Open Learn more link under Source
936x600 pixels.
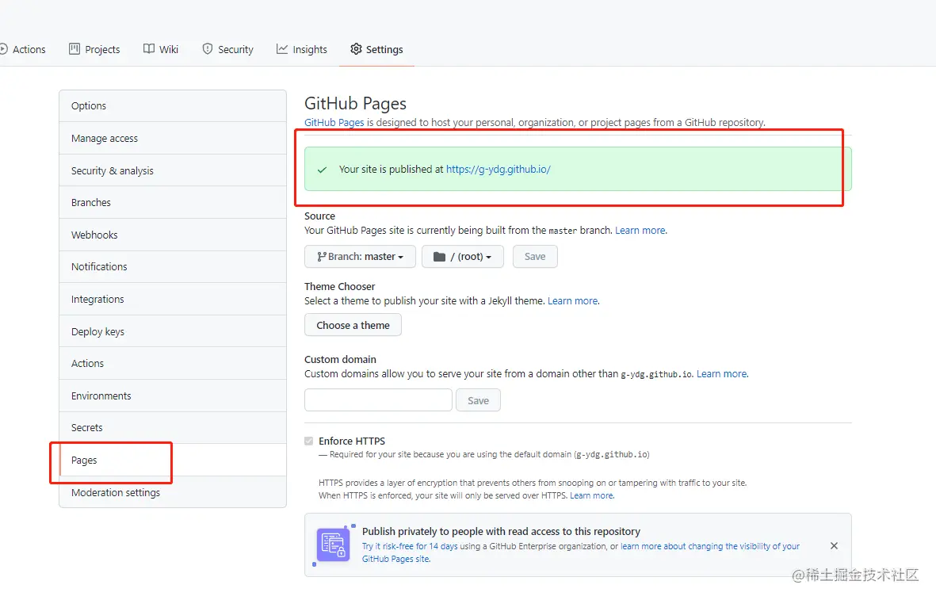tap(640, 231)
